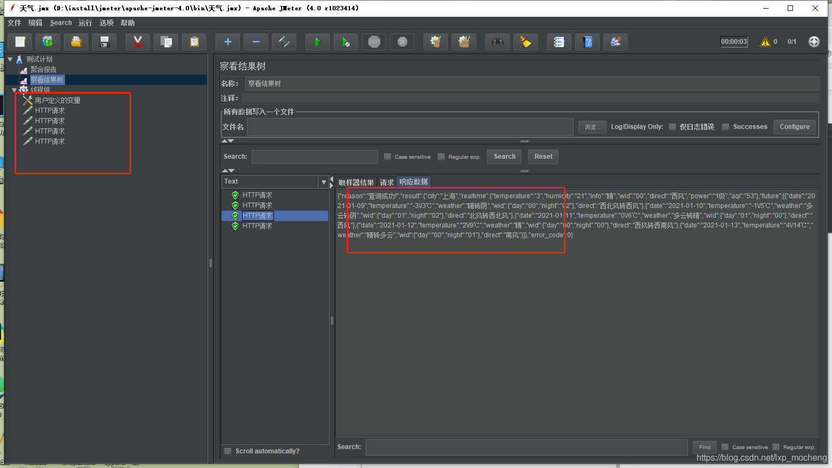The height and width of the screenshot is (468, 832).
Task: Check the Successes checkbox
Action: (726, 127)
